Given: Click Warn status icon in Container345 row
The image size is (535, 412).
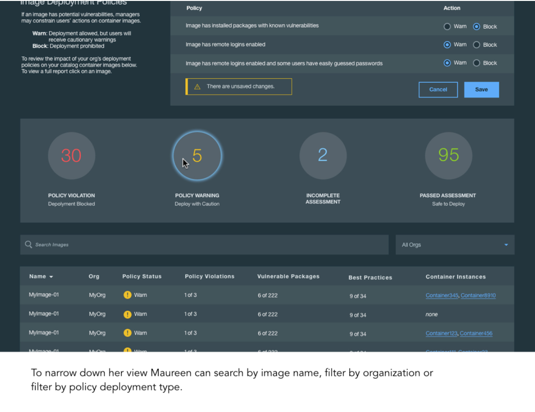Looking at the screenshot, I should [x=127, y=295].
